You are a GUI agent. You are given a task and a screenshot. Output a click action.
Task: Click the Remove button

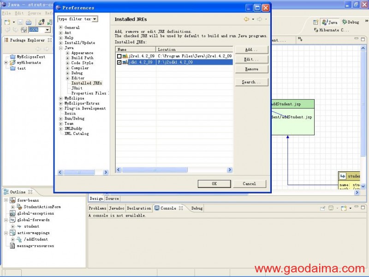click(251, 69)
